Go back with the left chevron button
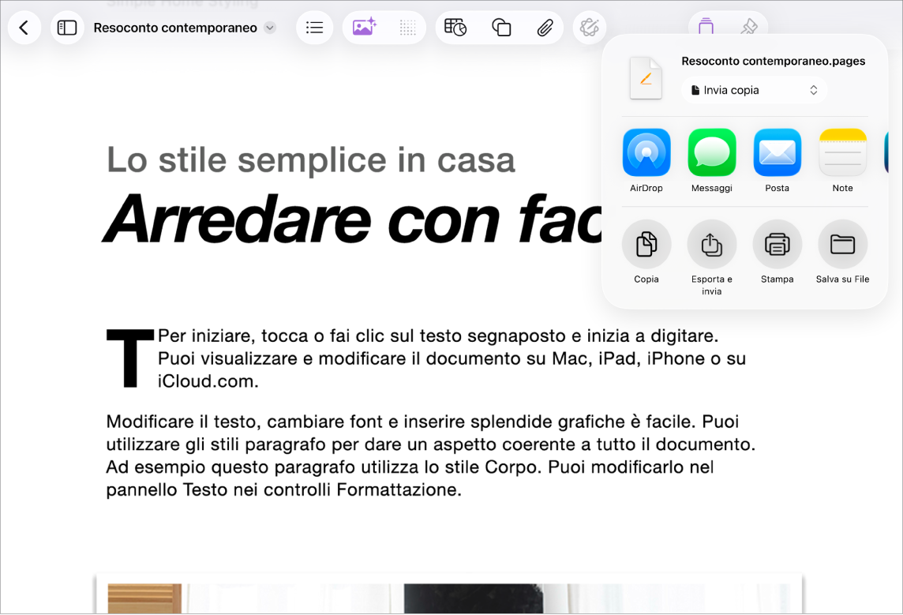The width and height of the screenshot is (903, 615). point(24,28)
